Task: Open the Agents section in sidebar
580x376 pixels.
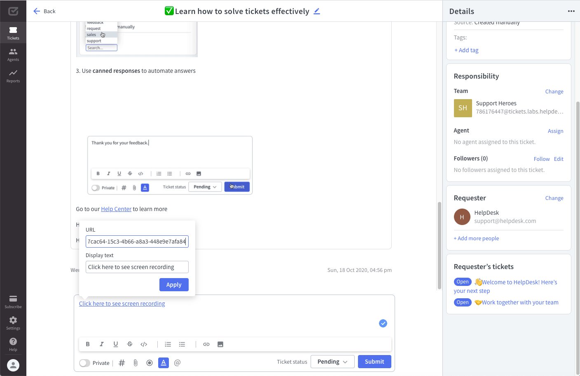Action: (13, 54)
